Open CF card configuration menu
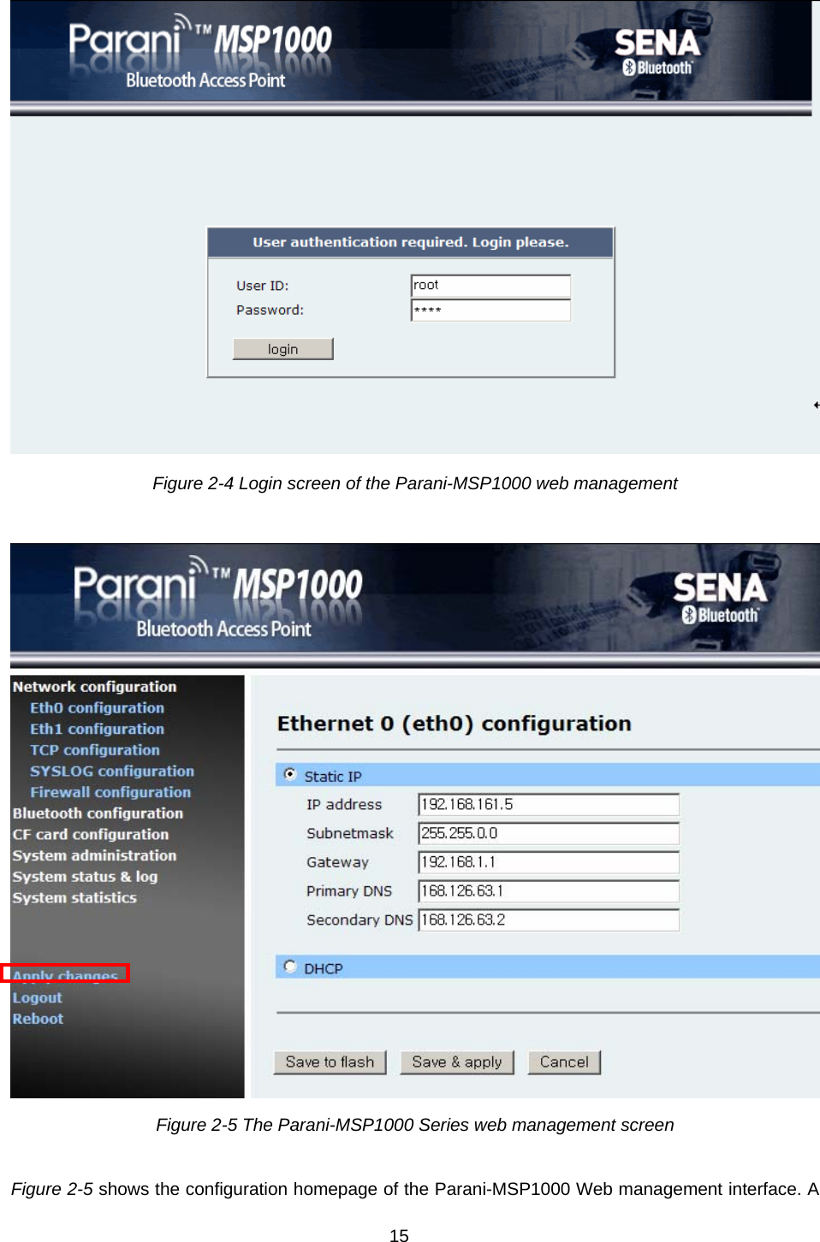 click(90, 834)
